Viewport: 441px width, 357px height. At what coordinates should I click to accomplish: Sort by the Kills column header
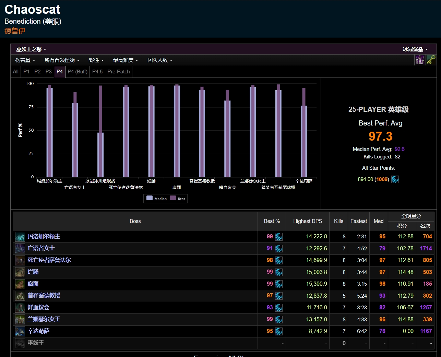pos(339,221)
